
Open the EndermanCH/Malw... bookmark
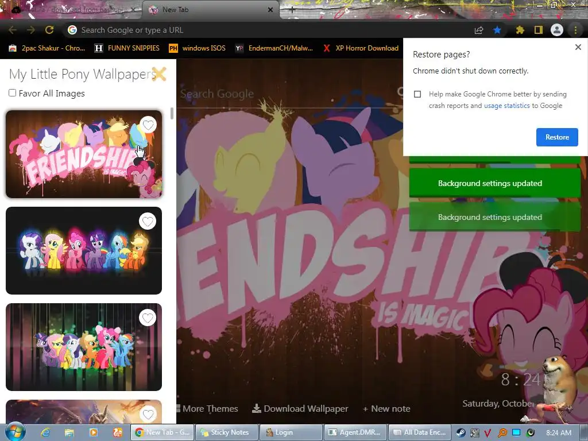click(274, 48)
